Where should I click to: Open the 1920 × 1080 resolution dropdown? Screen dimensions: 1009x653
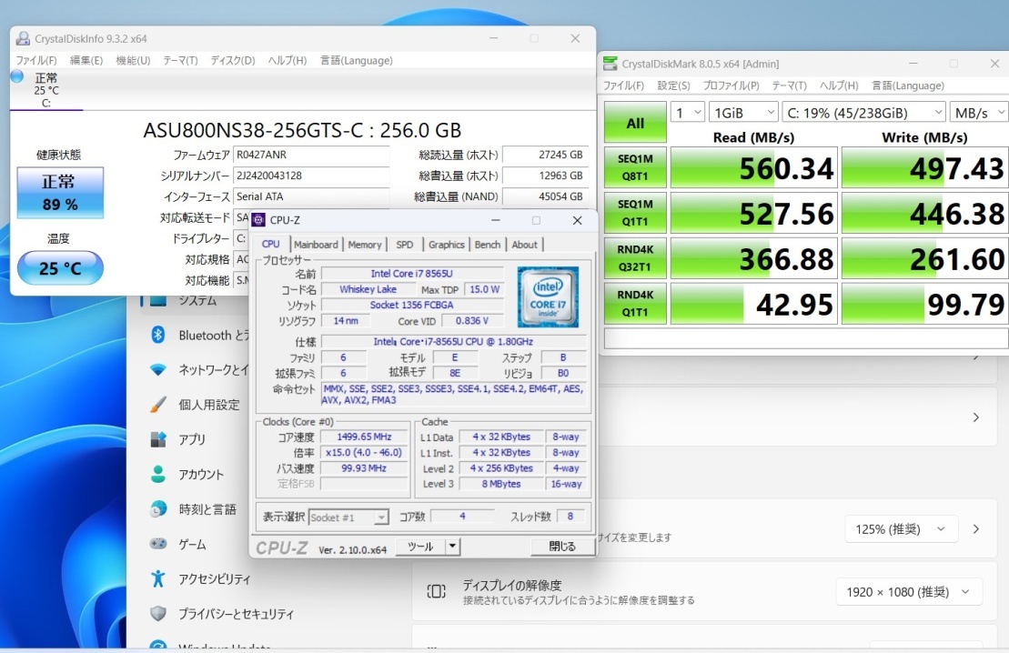909,592
